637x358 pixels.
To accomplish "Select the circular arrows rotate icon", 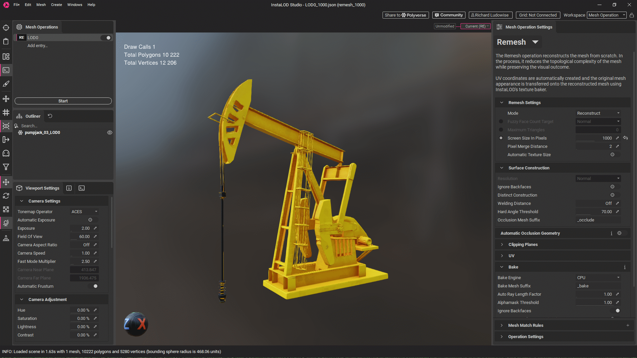I will 6,196.
